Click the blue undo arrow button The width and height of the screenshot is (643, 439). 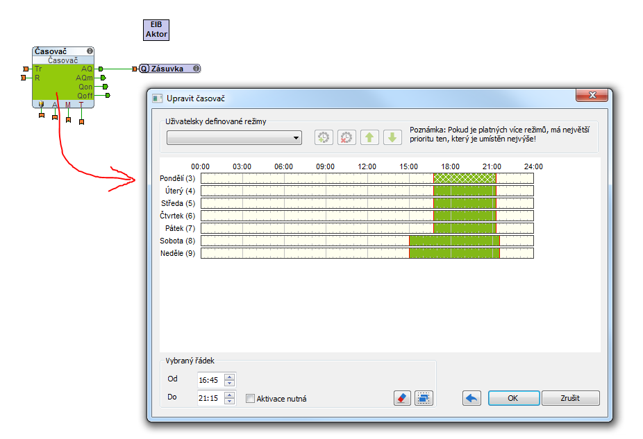pyautogui.click(x=472, y=398)
